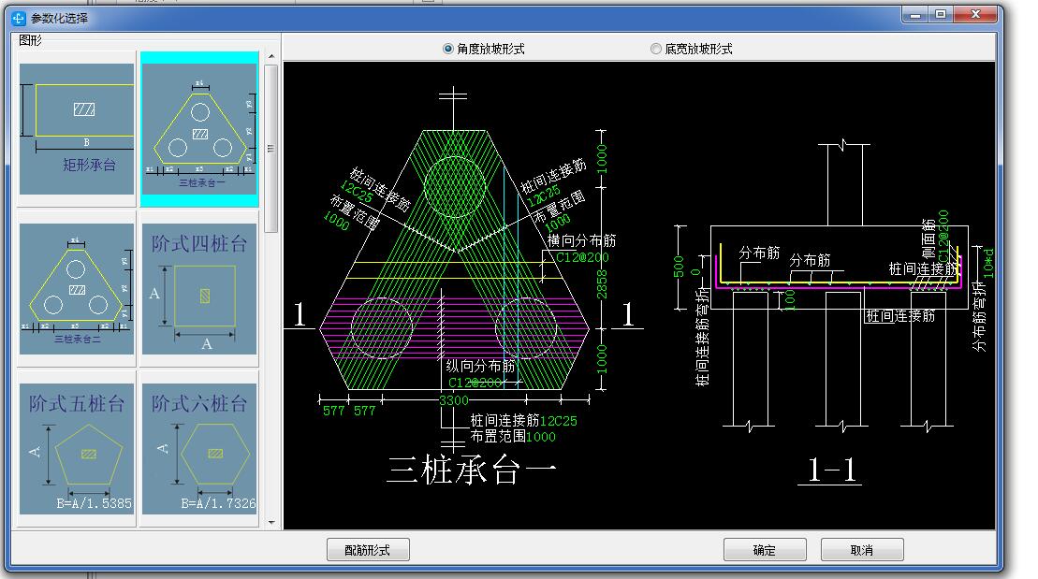Click the 500 depth value in section 1-1

click(x=680, y=267)
